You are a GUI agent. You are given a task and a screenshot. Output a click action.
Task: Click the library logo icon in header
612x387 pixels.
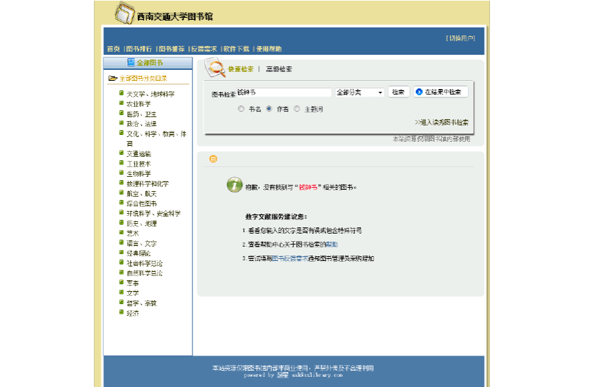[x=124, y=14]
